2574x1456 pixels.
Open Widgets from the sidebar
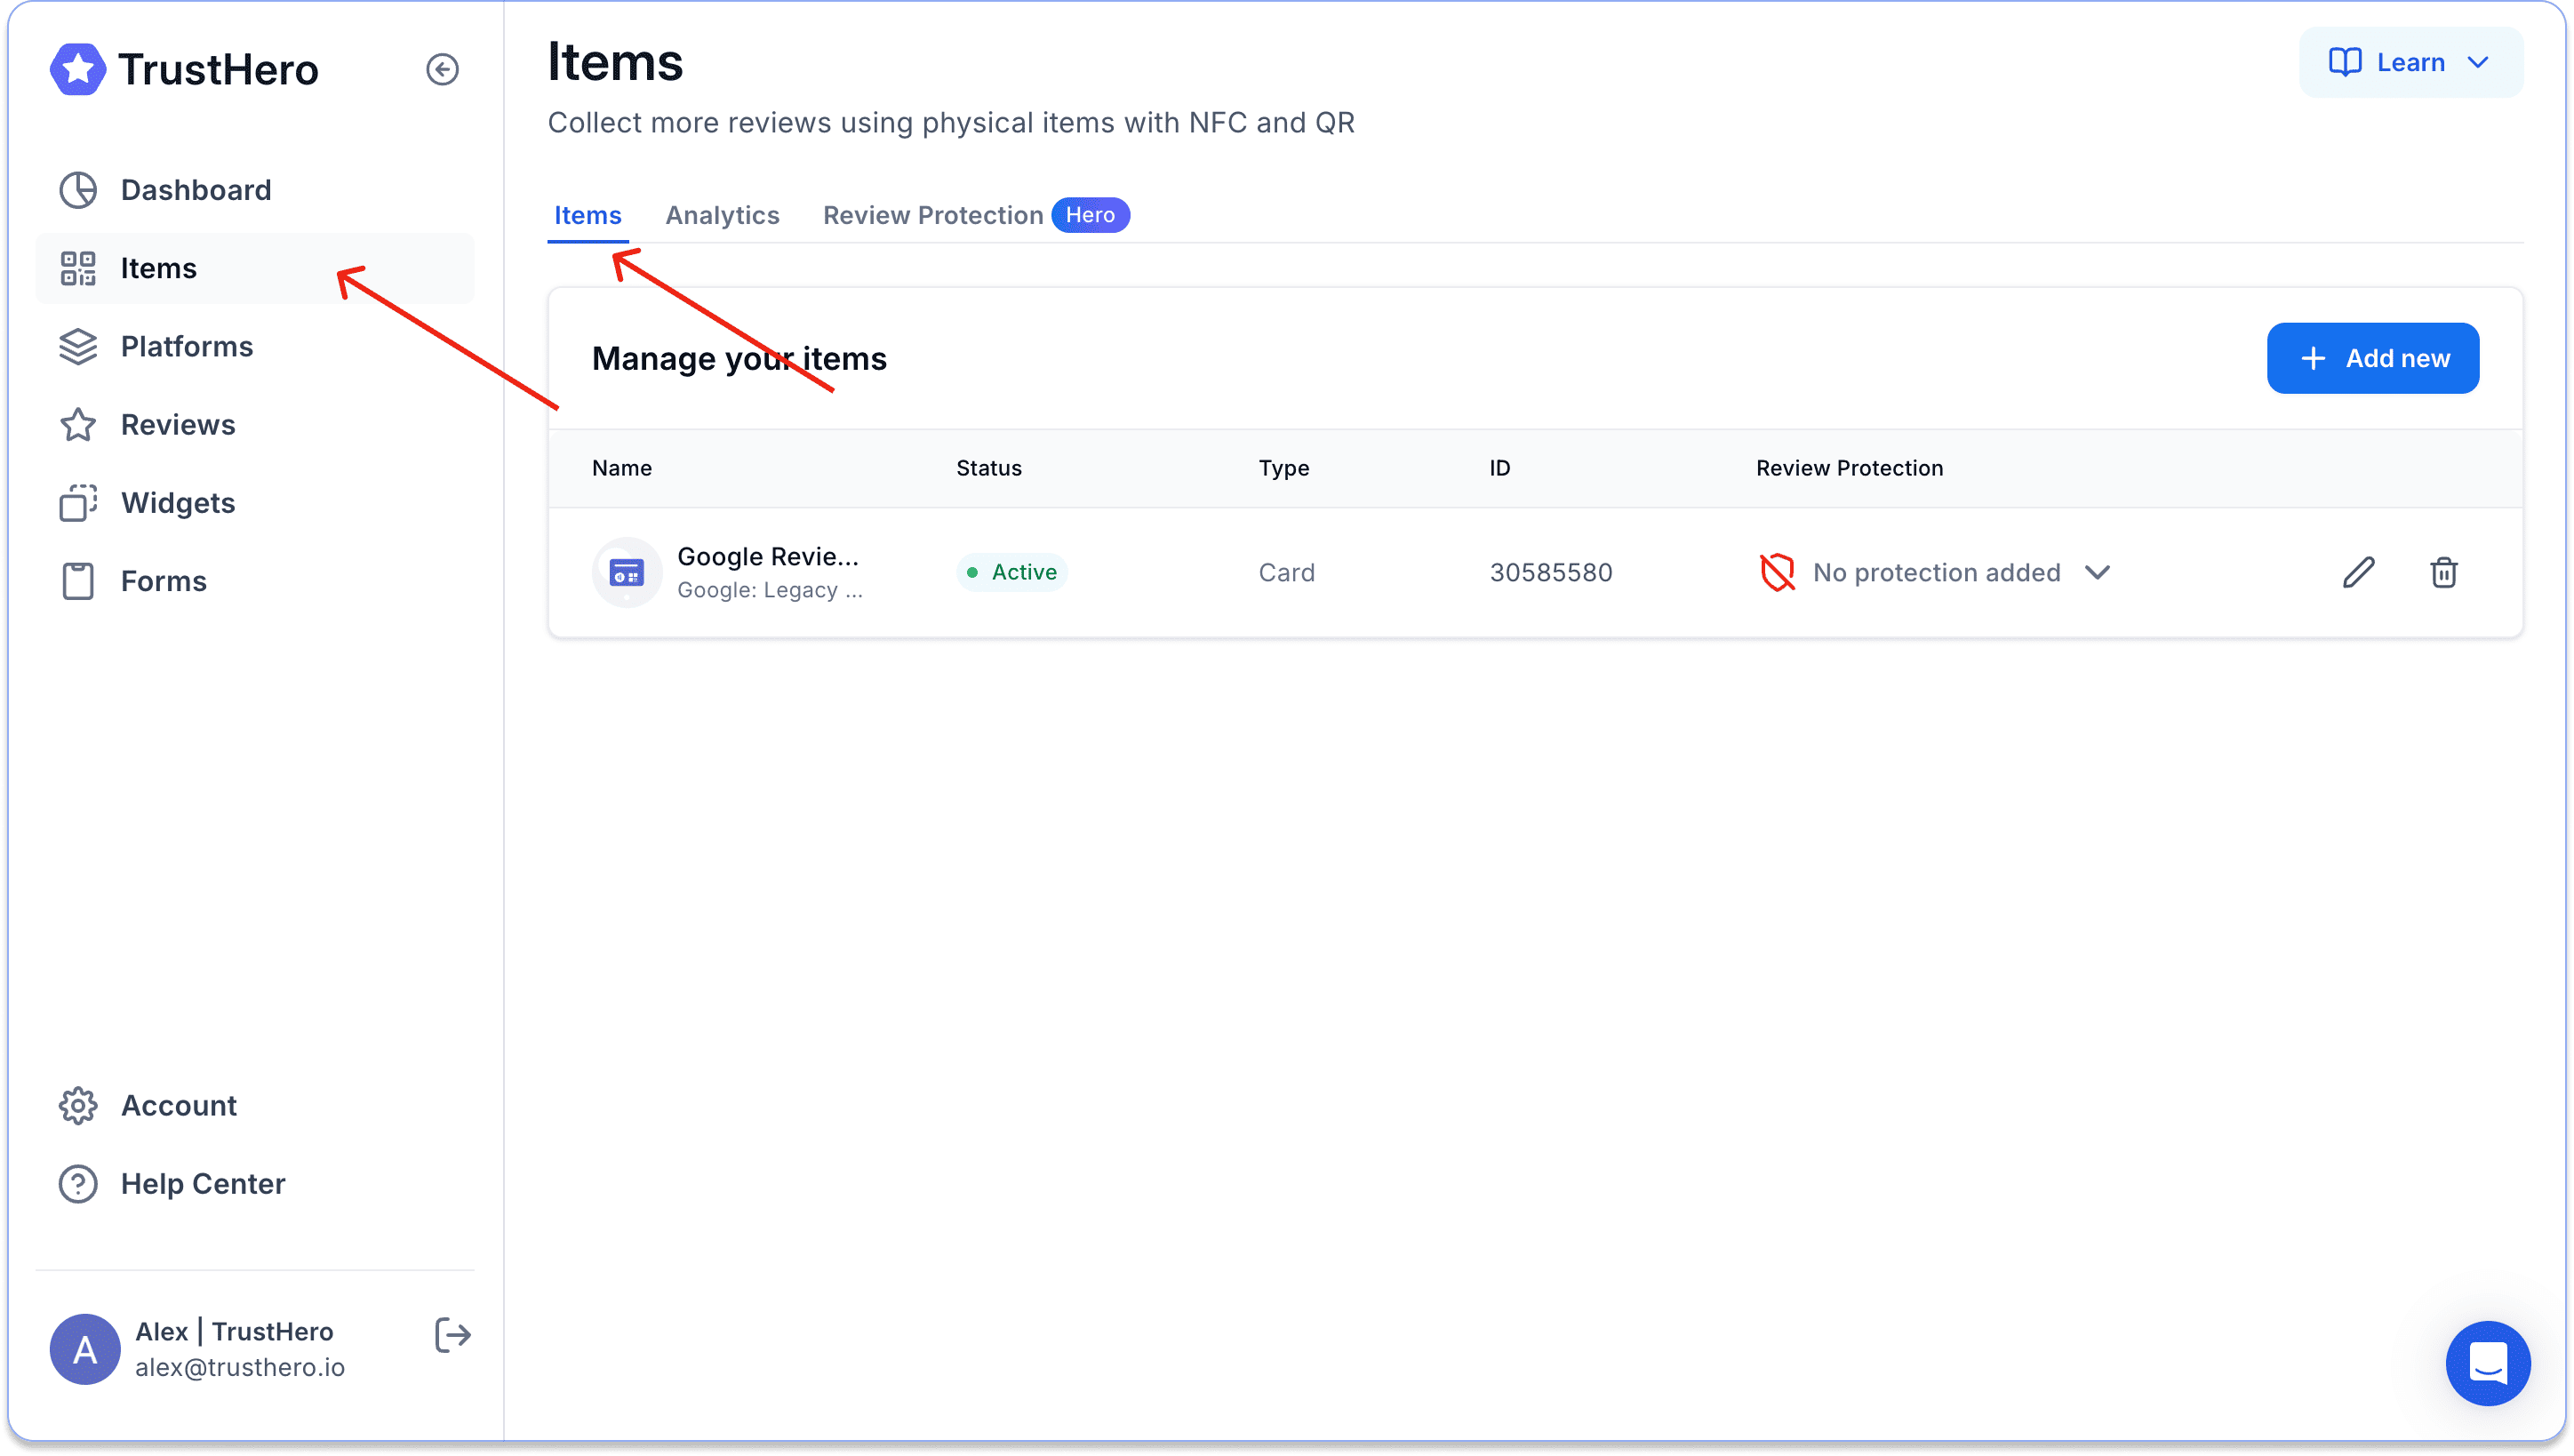(178, 503)
